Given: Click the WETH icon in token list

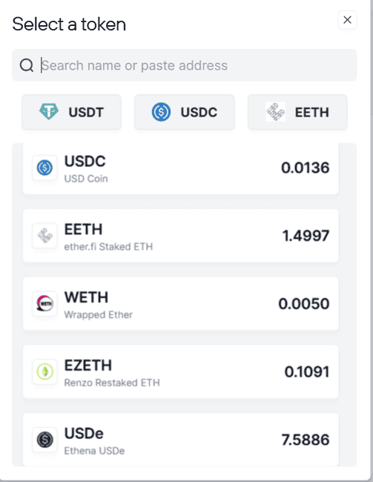Looking at the screenshot, I should point(45,304).
